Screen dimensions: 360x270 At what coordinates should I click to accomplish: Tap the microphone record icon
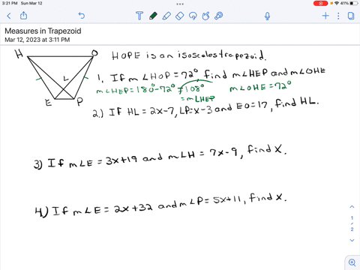point(268,16)
